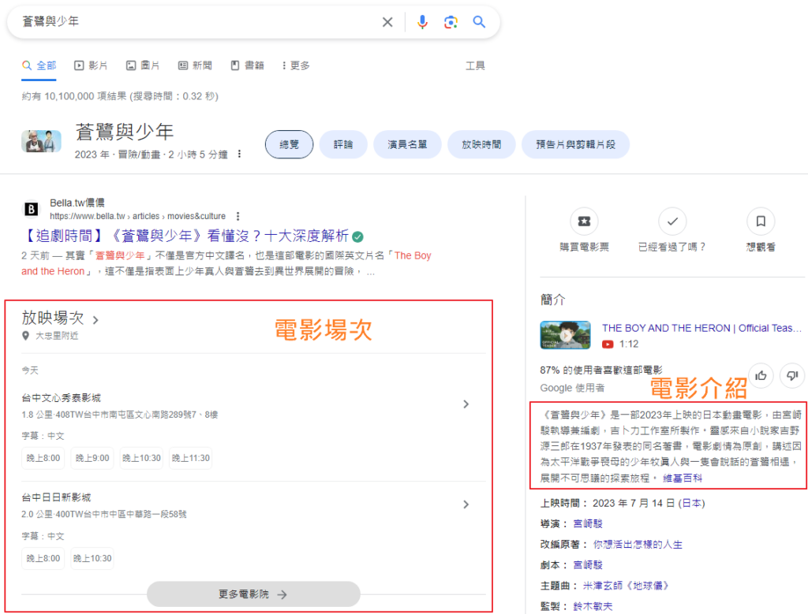Screen dimensions: 808x614
Task: Open producer 鈴木敏夫 link
Action: click(x=593, y=606)
